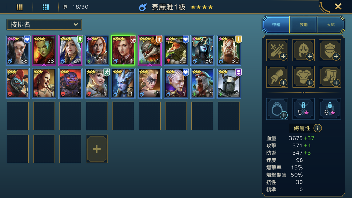Close the champion collection screen
The height and width of the screenshot is (198, 352).
click(x=338, y=7)
